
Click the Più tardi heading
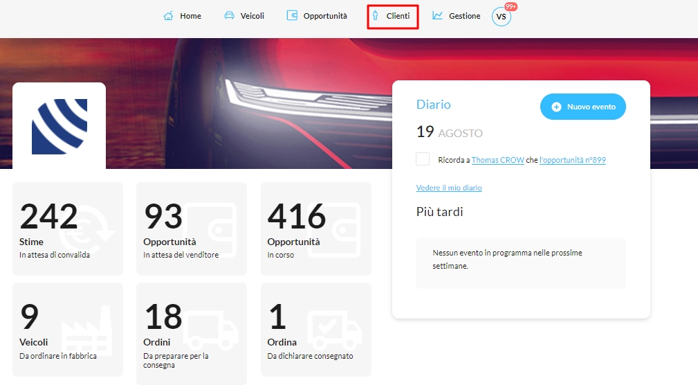coord(439,212)
